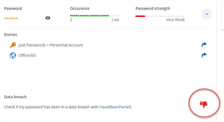Click the Data breach section heading
224x122 pixels.
(15, 97)
